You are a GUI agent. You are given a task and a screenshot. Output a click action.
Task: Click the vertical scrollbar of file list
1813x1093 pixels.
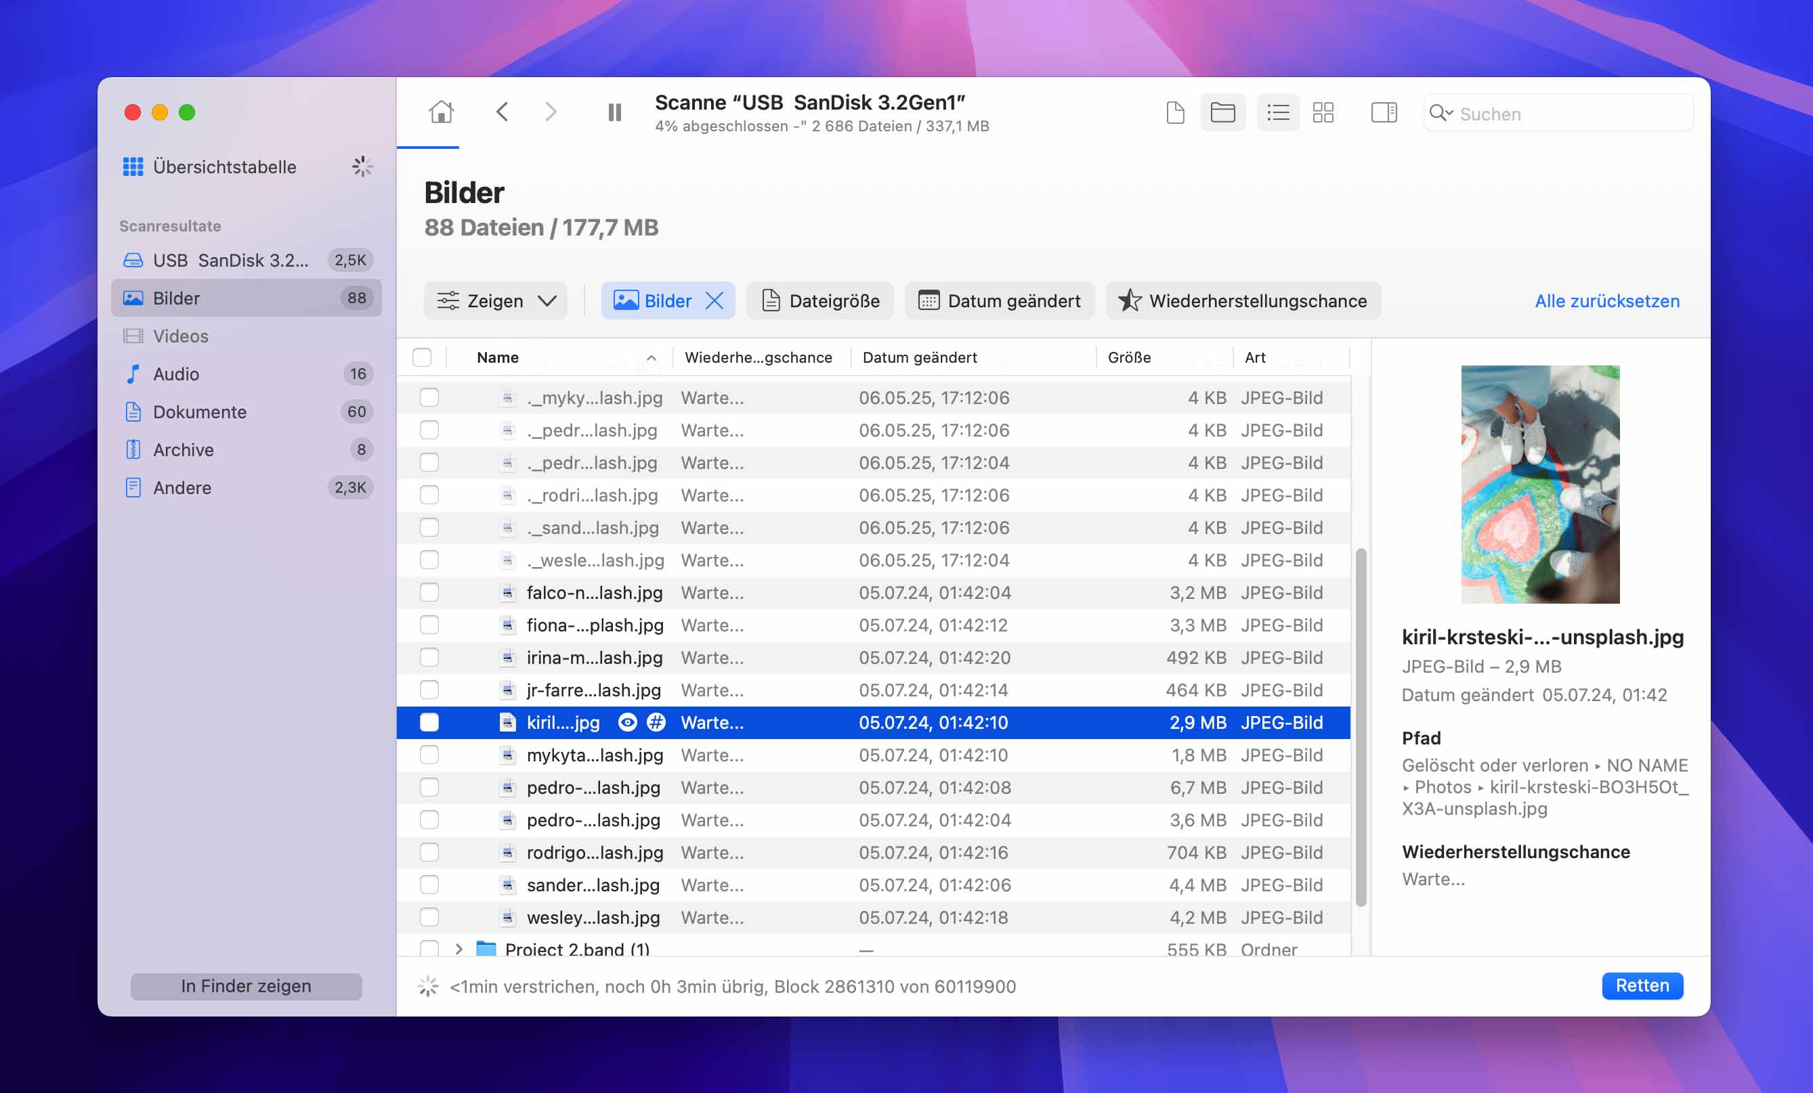[x=1361, y=727]
